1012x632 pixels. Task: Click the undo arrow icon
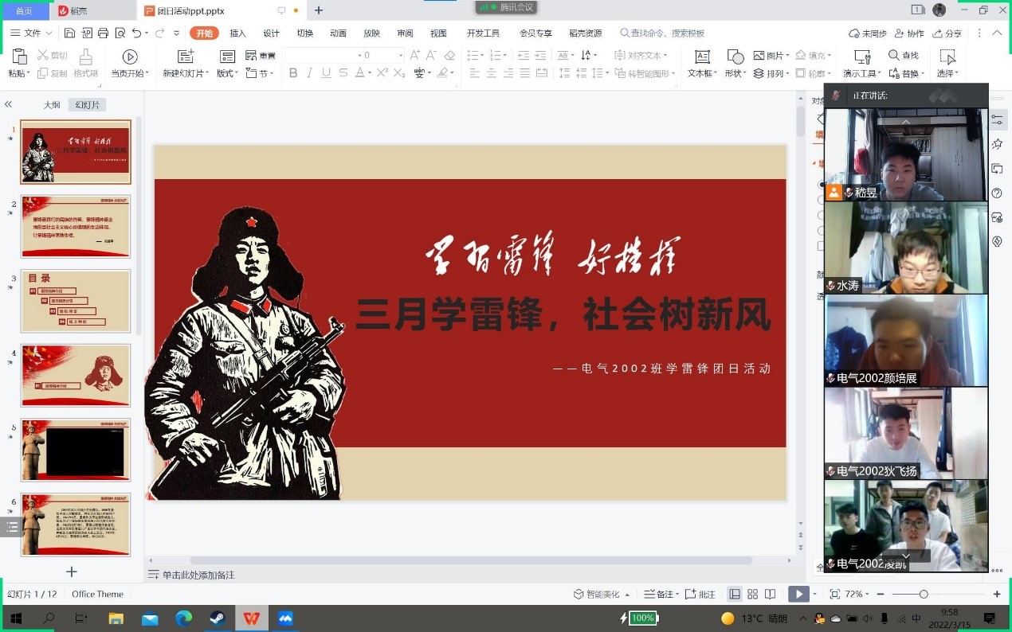point(136,33)
